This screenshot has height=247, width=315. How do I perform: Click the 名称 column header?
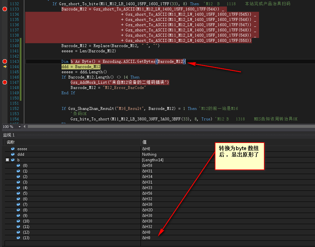tap(10, 142)
